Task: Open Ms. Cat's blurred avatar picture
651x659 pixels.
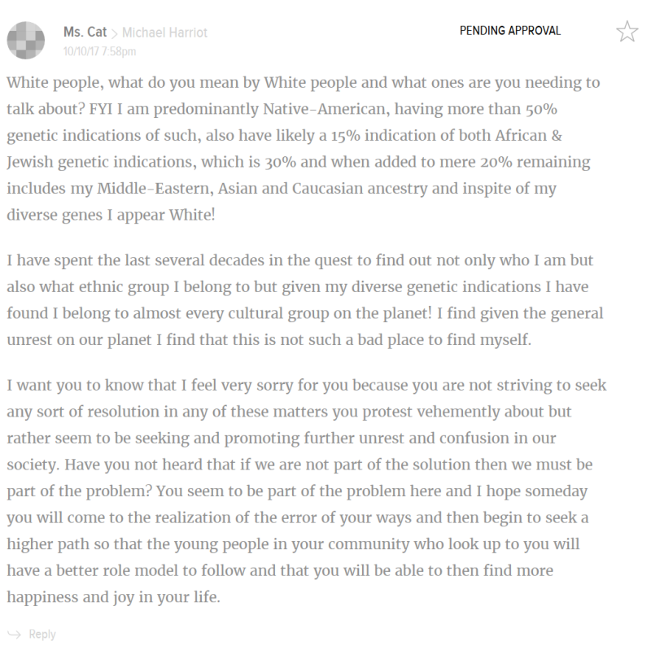Action: tap(25, 37)
